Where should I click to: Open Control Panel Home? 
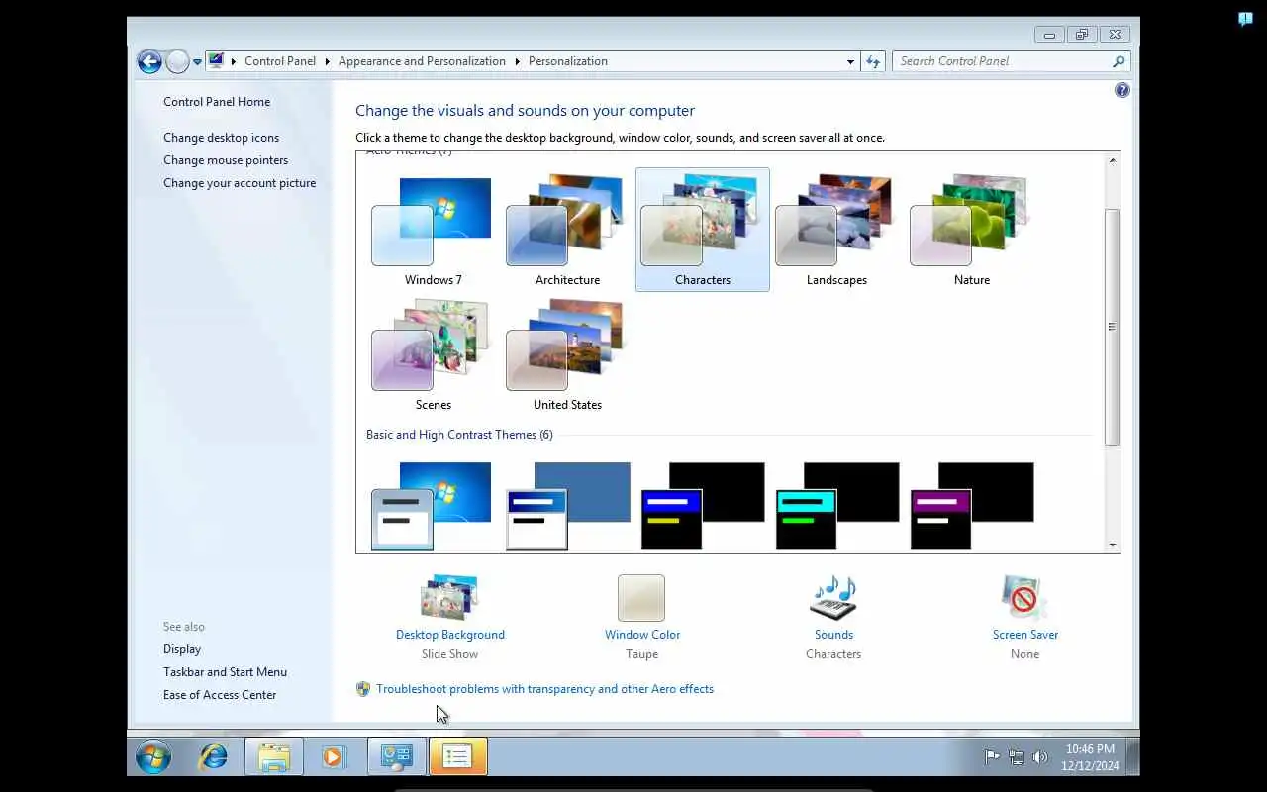pyautogui.click(x=217, y=102)
